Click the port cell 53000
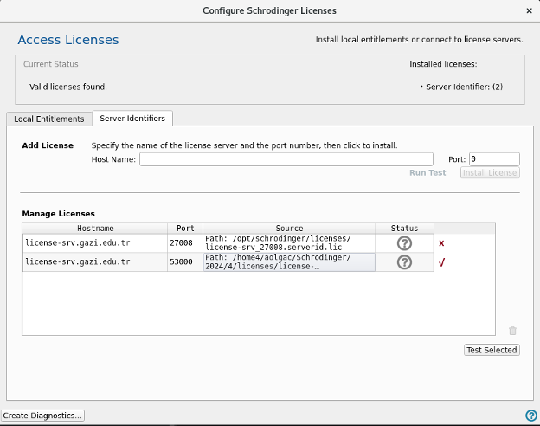Screen dimensions: 540x426 (185, 262)
